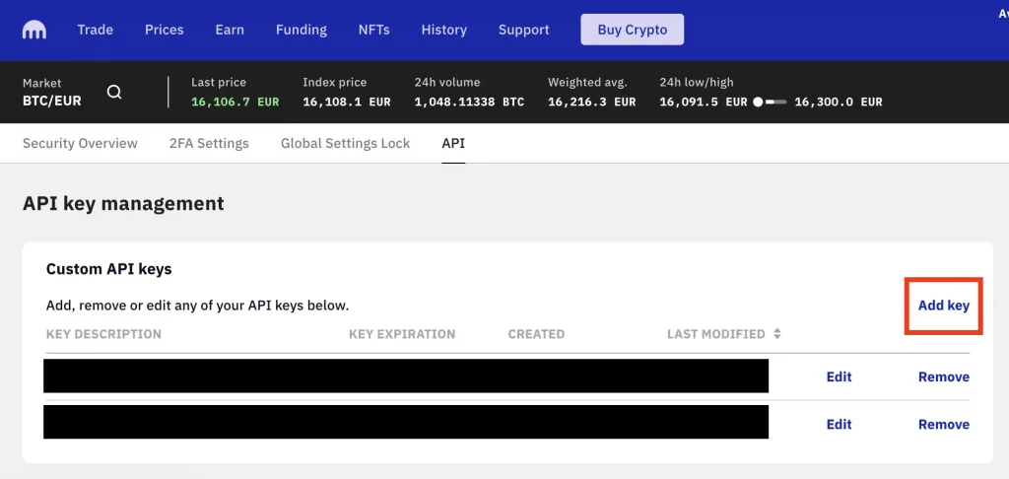Open the 2FA Settings tab
1009x479 pixels.
(x=209, y=143)
